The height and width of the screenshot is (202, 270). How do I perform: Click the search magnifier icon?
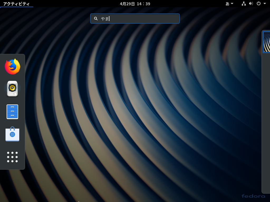pyautogui.click(x=96, y=19)
